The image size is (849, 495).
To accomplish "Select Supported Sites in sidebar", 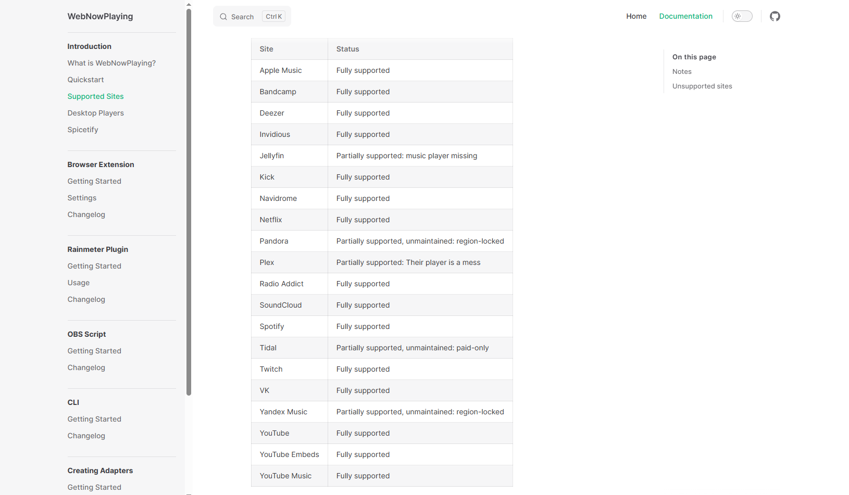I will tap(95, 96).
